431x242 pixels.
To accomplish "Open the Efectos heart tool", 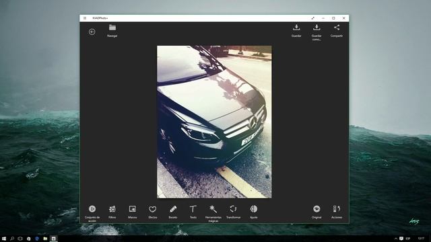I will click(x=153, y=212).
